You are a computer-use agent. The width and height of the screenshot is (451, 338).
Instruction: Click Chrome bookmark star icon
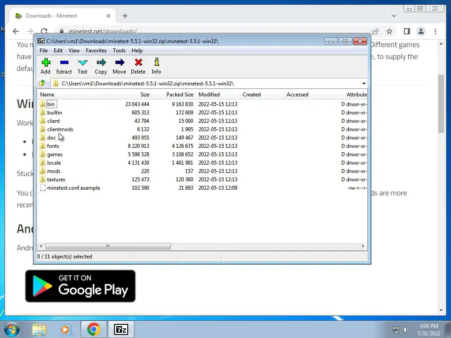389,31
